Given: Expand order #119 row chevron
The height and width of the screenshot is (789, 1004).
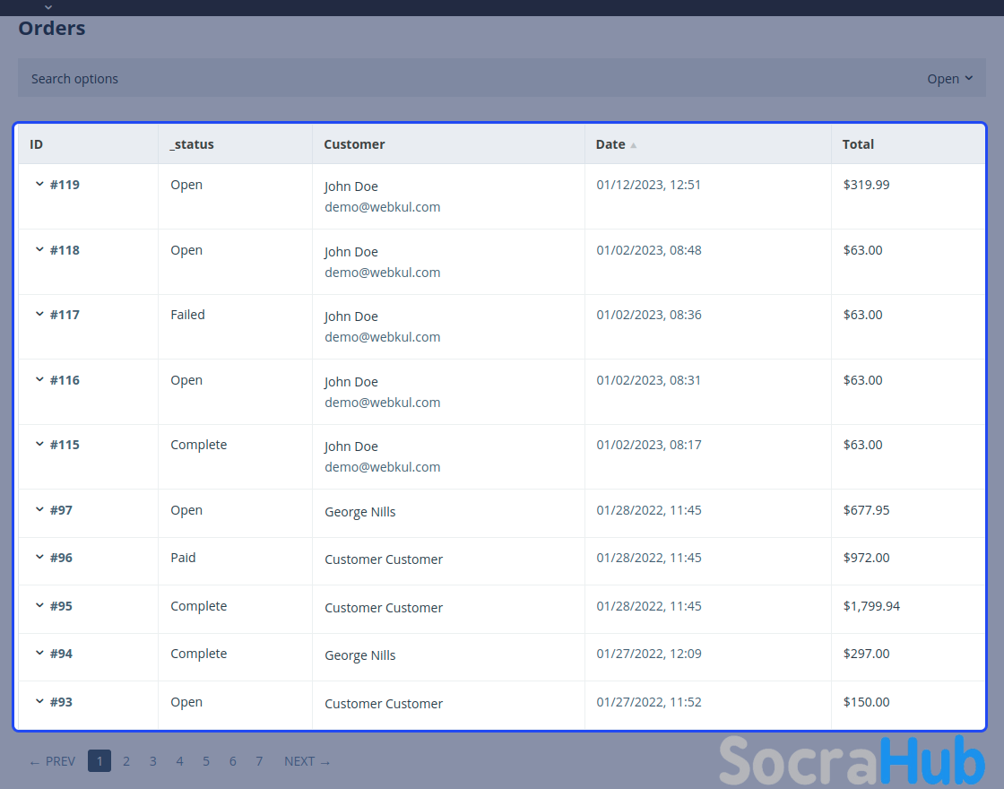Looking at the screenshot, I should coord(39,185).
